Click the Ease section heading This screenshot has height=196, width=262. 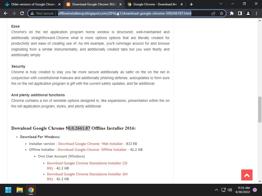(15, 26)
